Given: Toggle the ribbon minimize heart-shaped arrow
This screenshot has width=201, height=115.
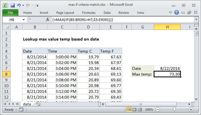Looking at the screenshot, I should (170, 13).
